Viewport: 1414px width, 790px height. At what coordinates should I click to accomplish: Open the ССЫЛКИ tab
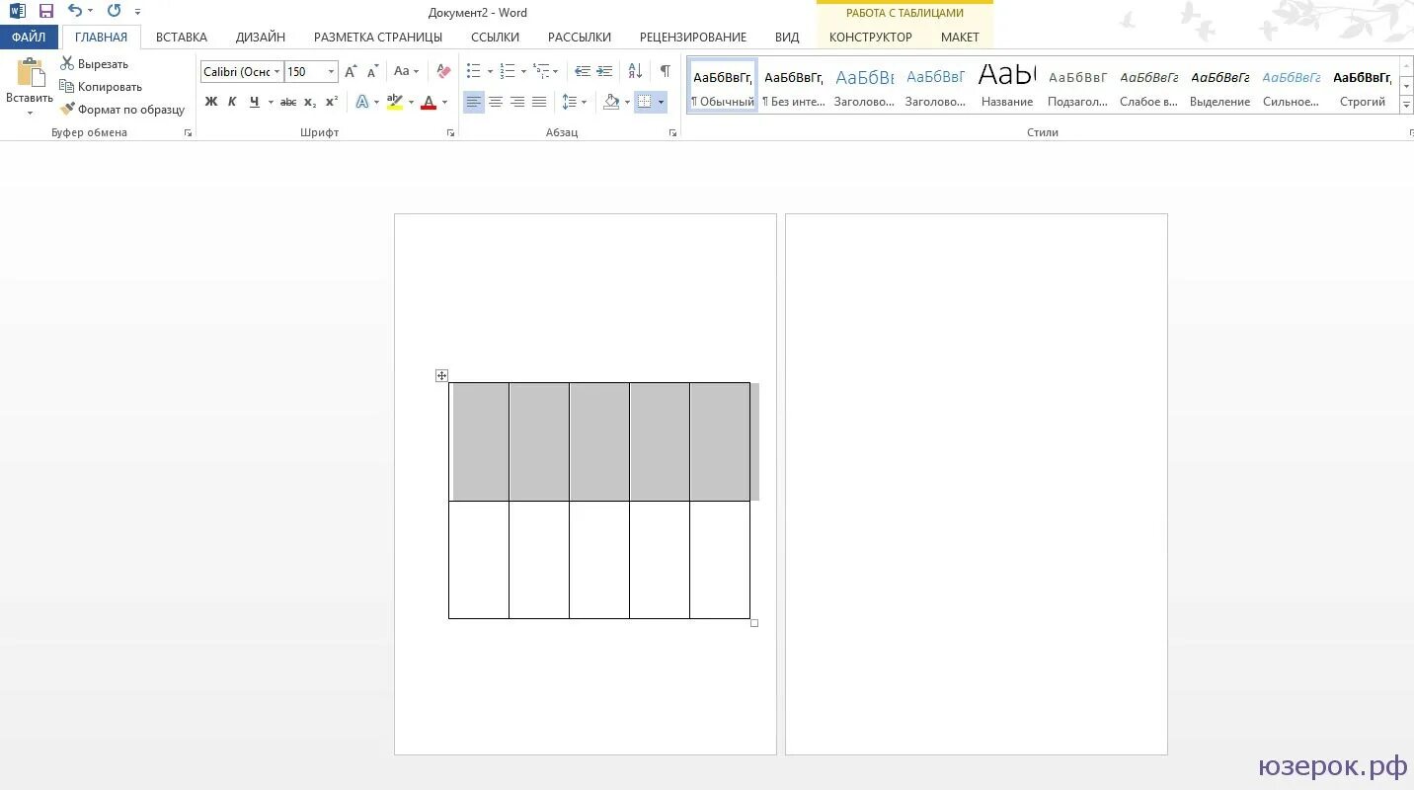point(496,38)
